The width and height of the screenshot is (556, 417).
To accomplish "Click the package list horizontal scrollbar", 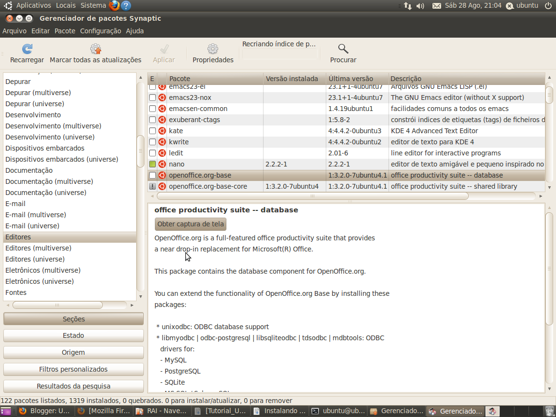I will click(312, 196).
